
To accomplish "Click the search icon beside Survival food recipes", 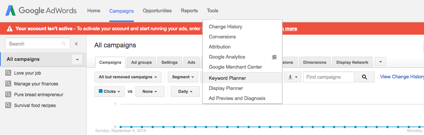I will [8, 106].
